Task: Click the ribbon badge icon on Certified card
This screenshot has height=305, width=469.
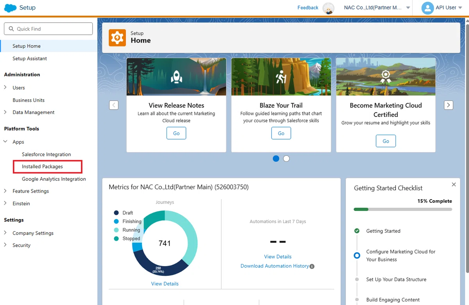Action: (386, 76)
